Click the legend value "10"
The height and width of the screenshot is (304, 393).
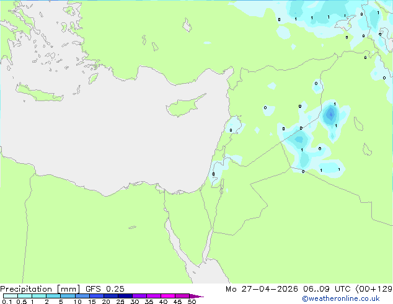coord(77,302)
